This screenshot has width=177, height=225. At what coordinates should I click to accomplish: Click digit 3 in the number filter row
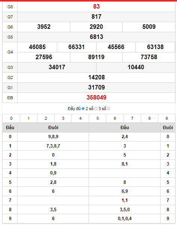(63, 118)
